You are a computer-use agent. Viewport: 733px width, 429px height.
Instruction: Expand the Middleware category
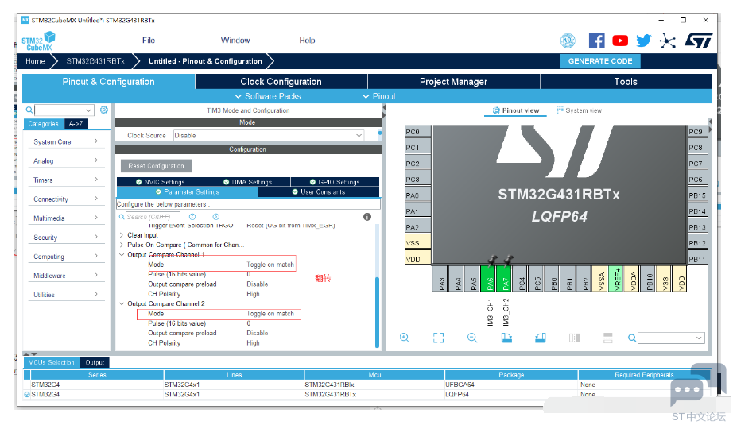pos(66,276)
